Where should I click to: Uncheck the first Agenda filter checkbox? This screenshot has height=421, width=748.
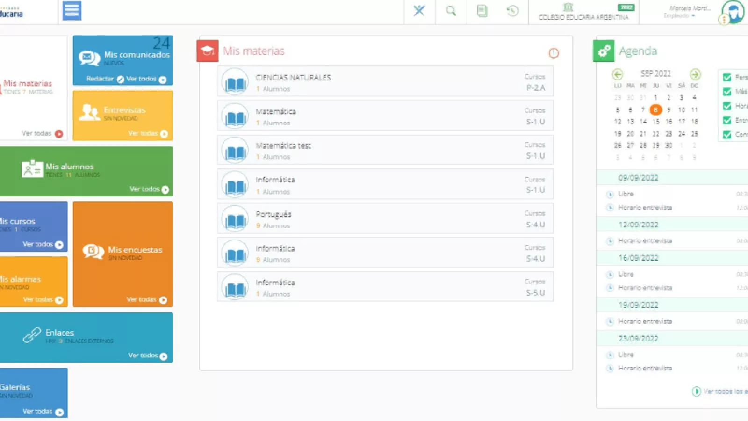click(x=727, y=77)
